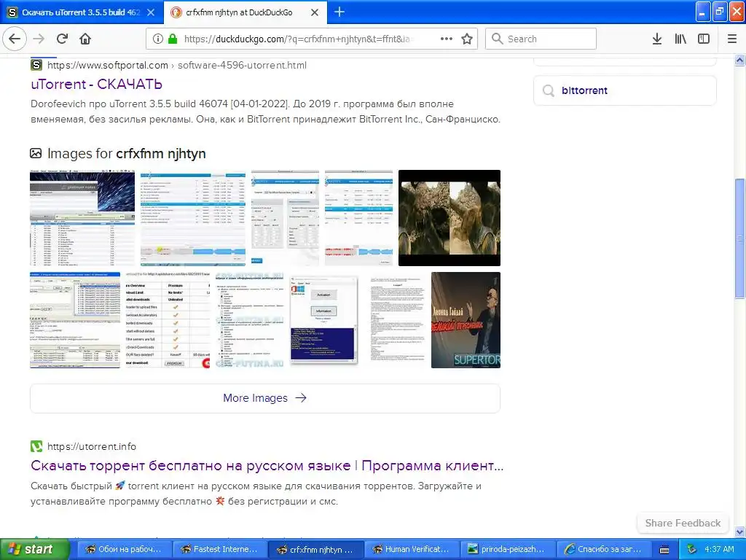Select the crfxfnm njhtyn DuckDuckGo tab
746x560 pixels.
tap(246, 12)
